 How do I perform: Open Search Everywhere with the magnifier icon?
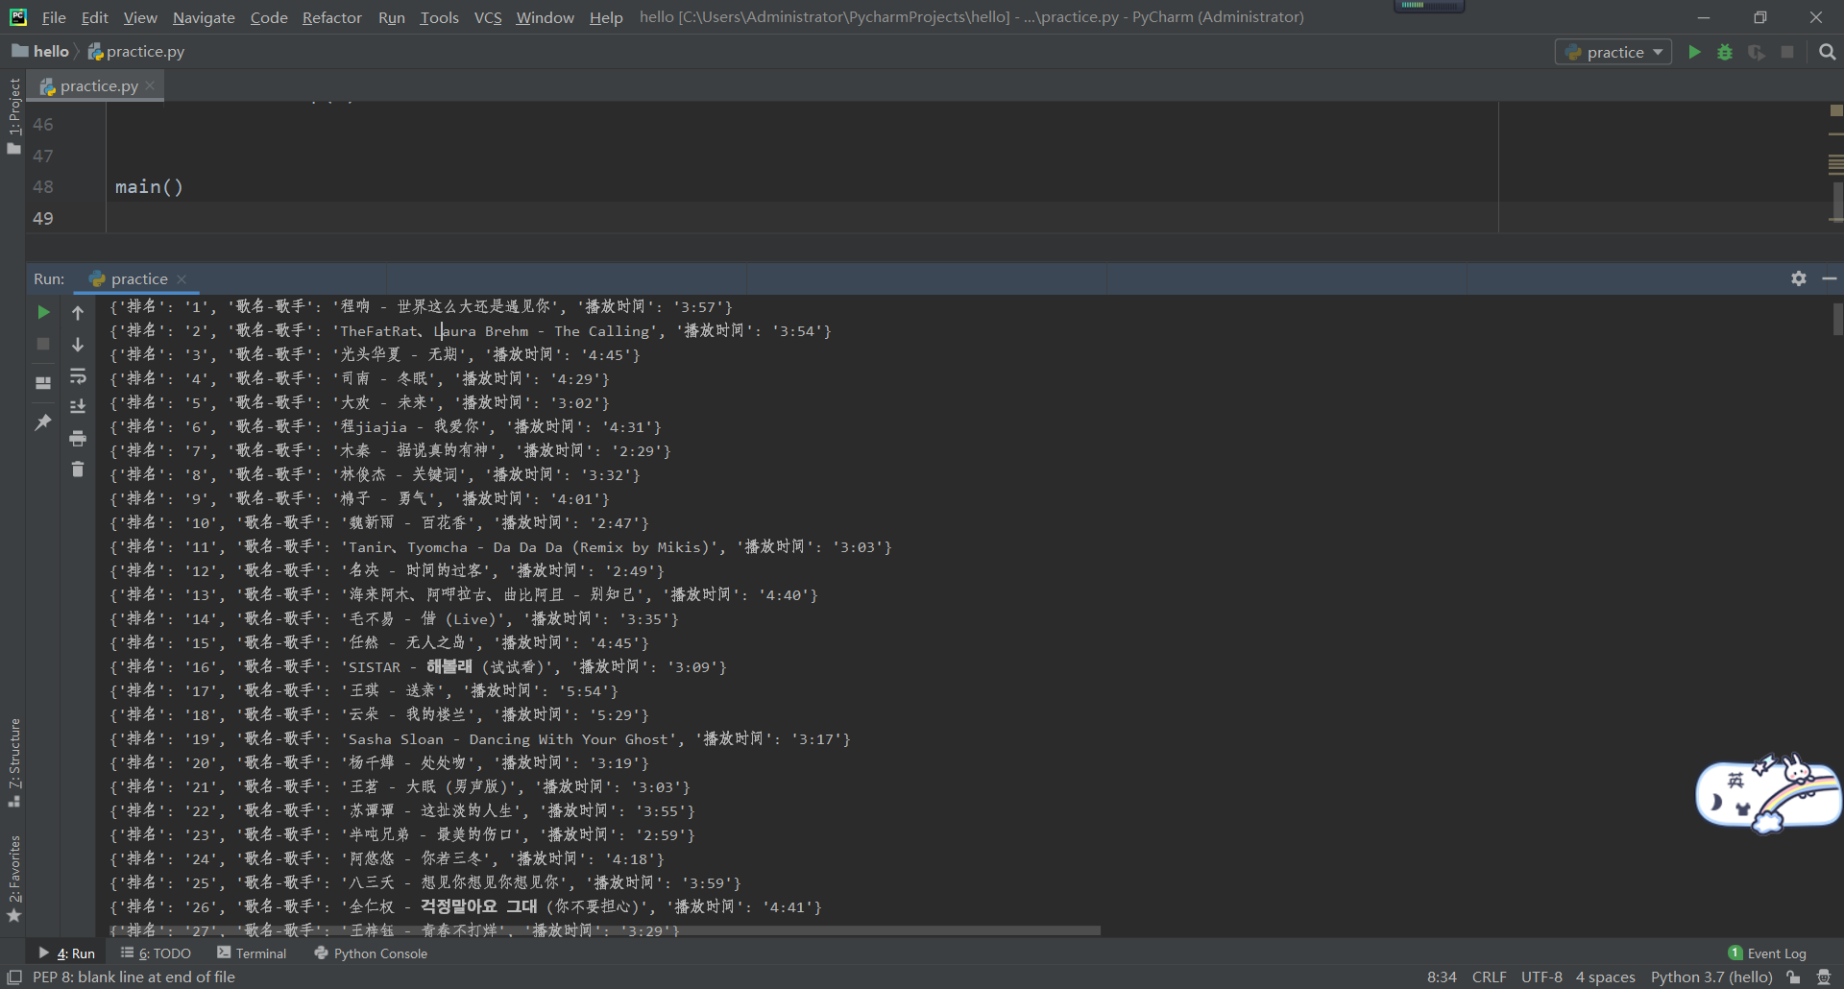[x=1827, y=52]
